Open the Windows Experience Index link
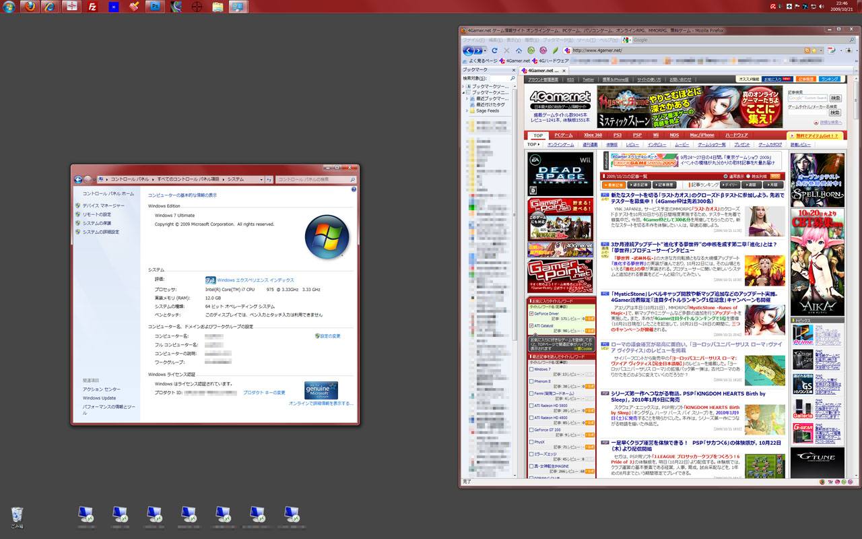The image size is (862, 539). [255, 280]
